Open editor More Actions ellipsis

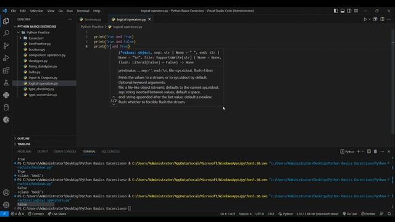389,19
